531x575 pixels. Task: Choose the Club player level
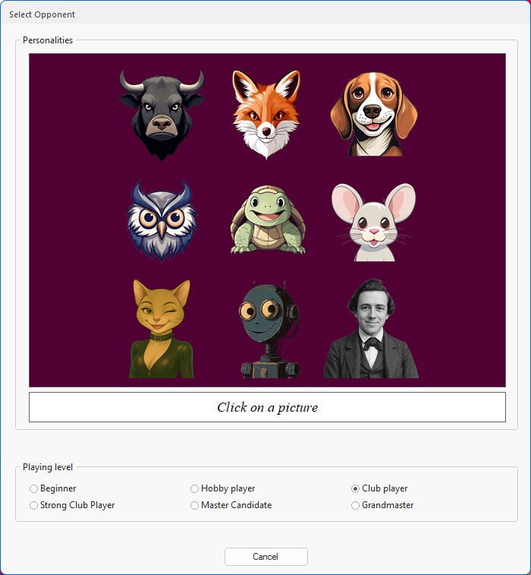coord(379,488)
